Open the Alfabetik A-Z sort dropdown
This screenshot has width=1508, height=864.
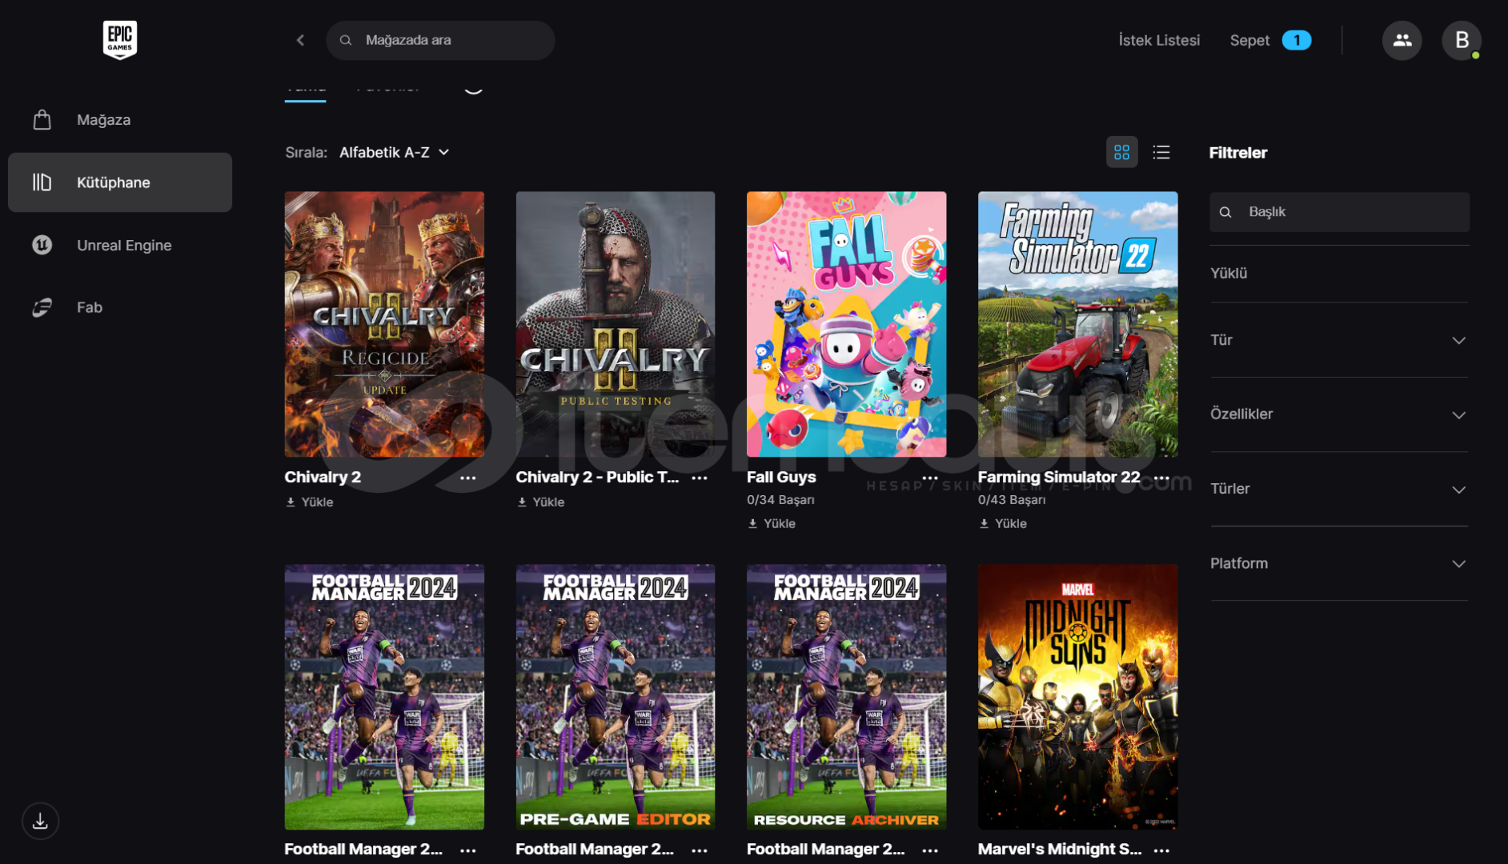pos(394,152)
